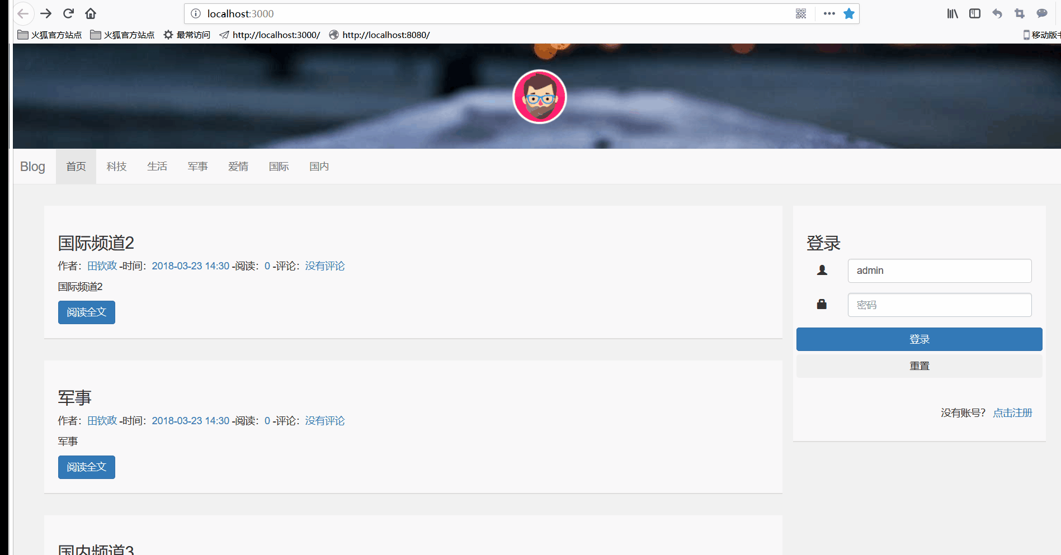Viewport: 1061px width, 555px height.
Task: Open the first 火狐官方站点 bookmark folder
Action: (x=50, y=35)
